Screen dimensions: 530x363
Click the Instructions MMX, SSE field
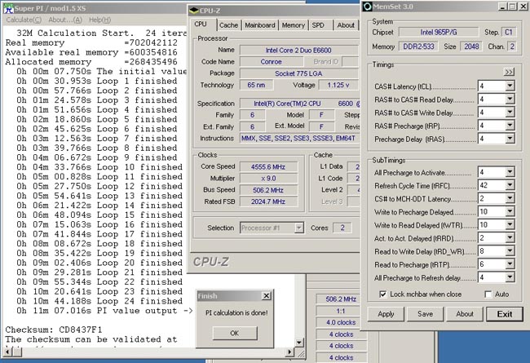299,139
